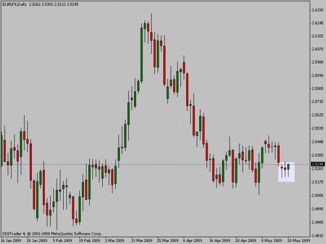Click the open value 2.5262 in header

point(35,4)
